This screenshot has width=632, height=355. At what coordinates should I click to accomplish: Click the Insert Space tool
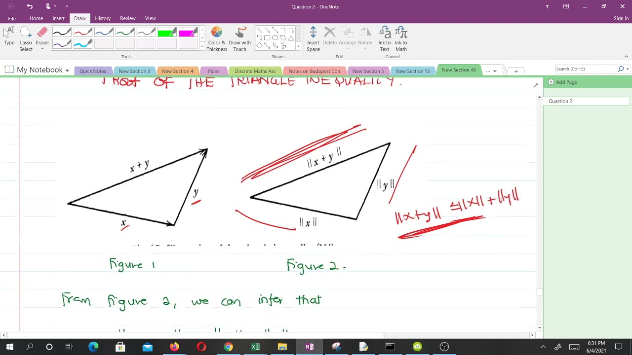[x=313, y=39]
